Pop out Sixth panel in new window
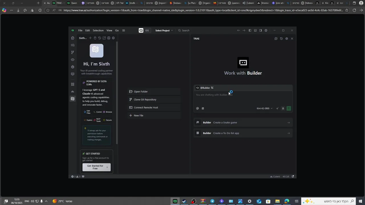Viewport: 365px width, 205px height. tap(104, 38)
